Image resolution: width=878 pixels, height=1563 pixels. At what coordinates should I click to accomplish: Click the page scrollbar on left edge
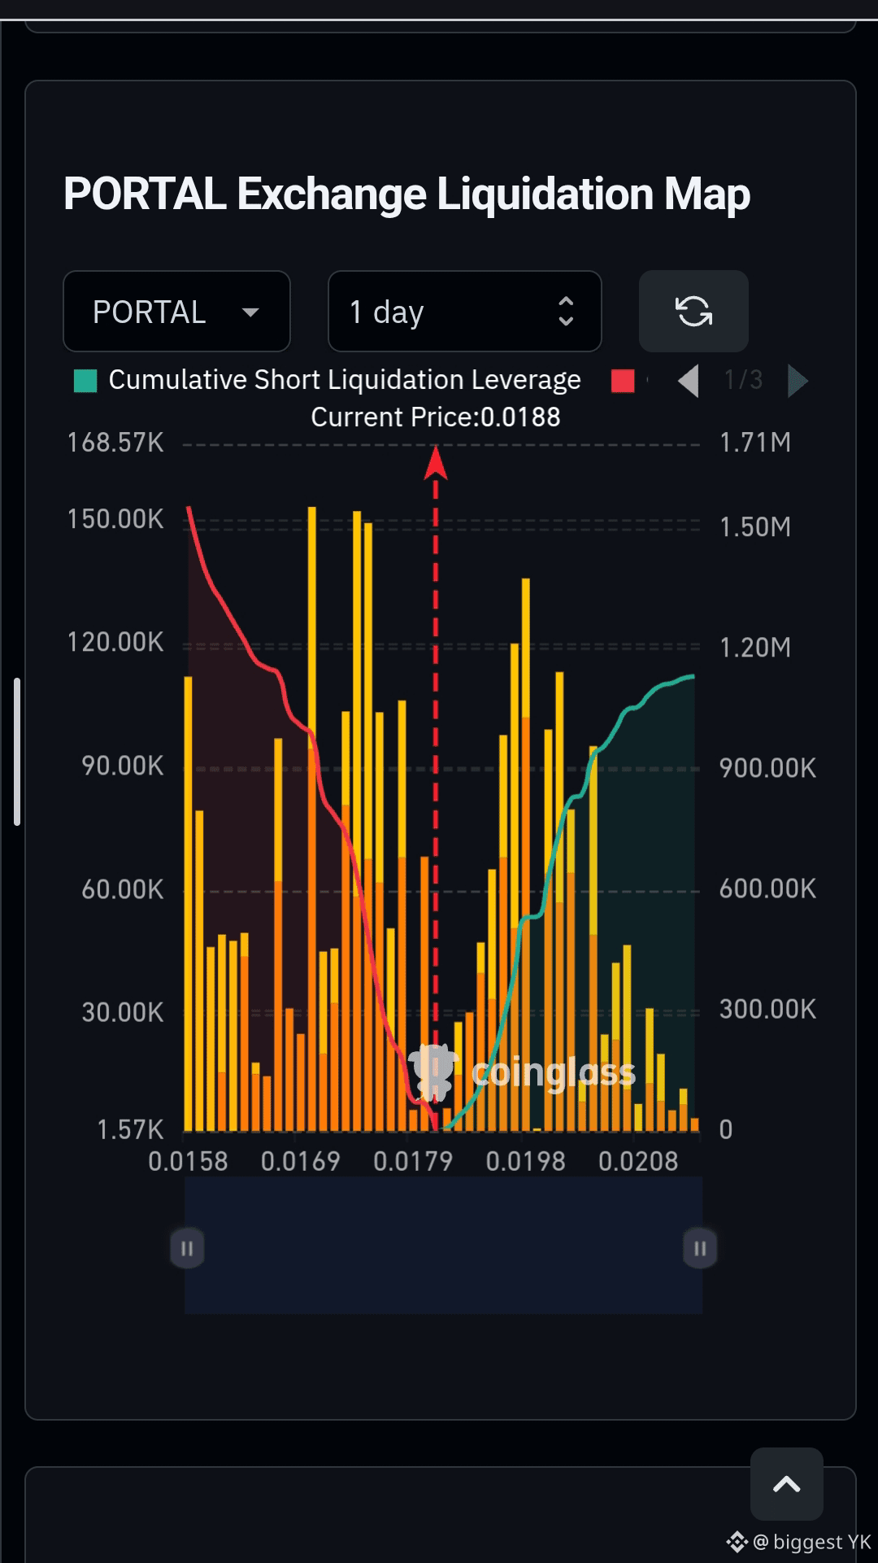pos(17,752)
